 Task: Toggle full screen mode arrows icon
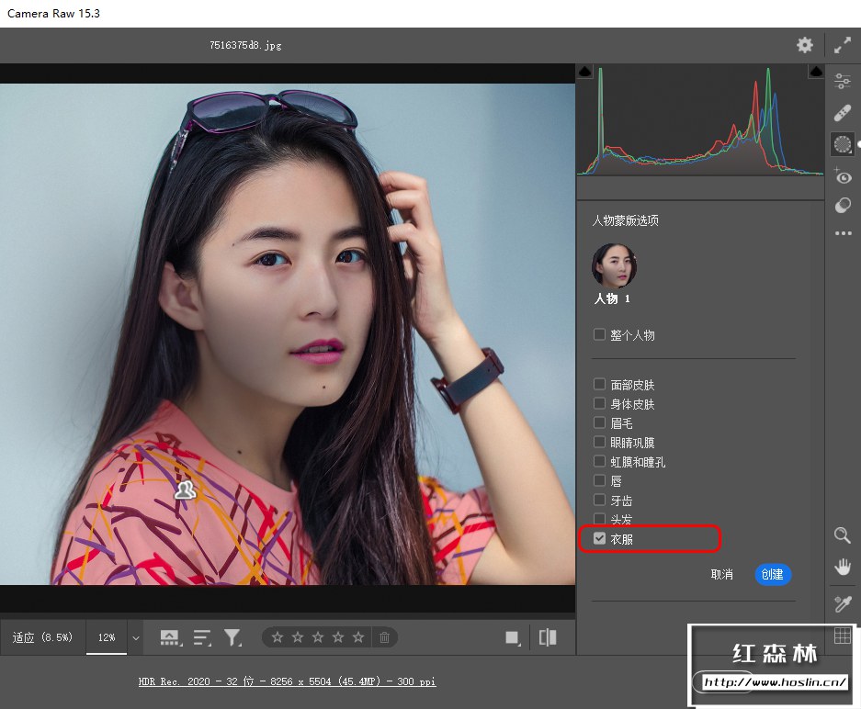pyautogui.click(x=842, y=45)
